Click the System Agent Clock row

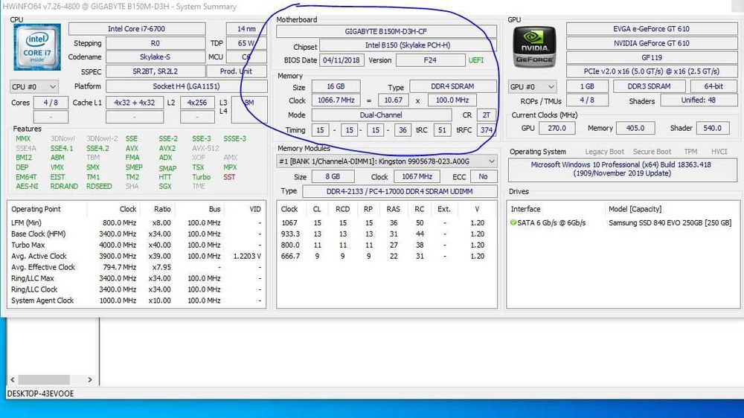[x=136, y=300]
